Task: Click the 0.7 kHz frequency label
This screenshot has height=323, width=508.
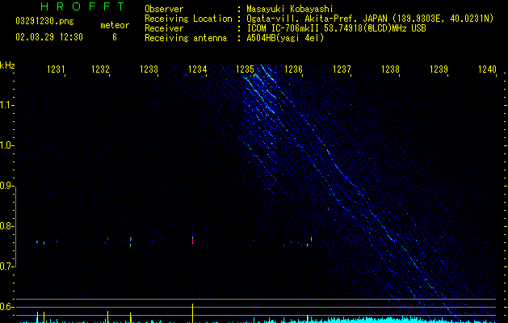Action: pos(6,266)
